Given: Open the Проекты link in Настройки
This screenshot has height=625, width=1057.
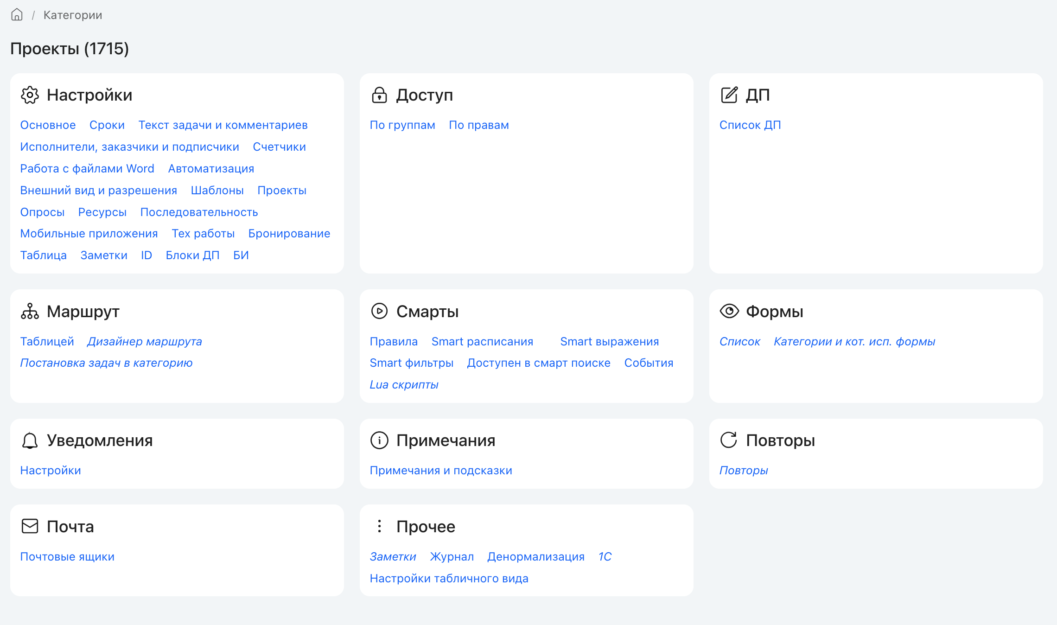Looking at the screenshot, I should [x=282, y=191].
